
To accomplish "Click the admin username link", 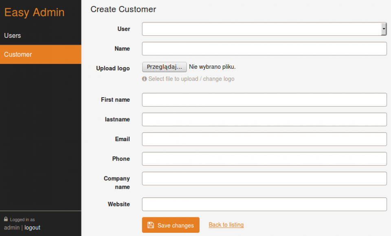I will coord(11,227).
